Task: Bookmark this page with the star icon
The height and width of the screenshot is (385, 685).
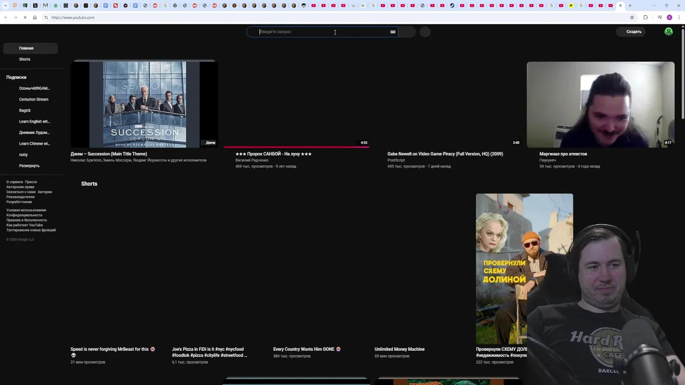Action: coord(632,18)
